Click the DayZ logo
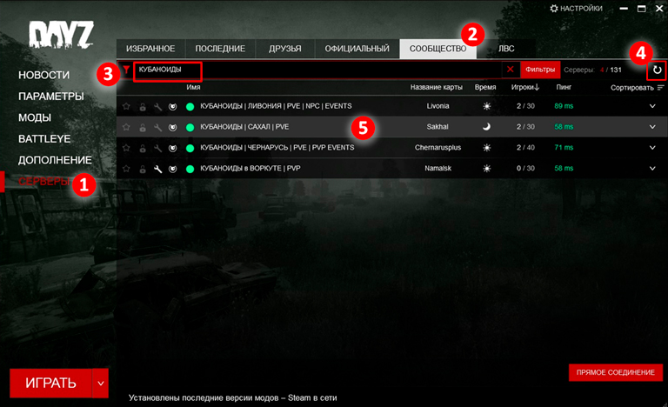The width and height of the screenshot is (668, 407). coord(61,35)
